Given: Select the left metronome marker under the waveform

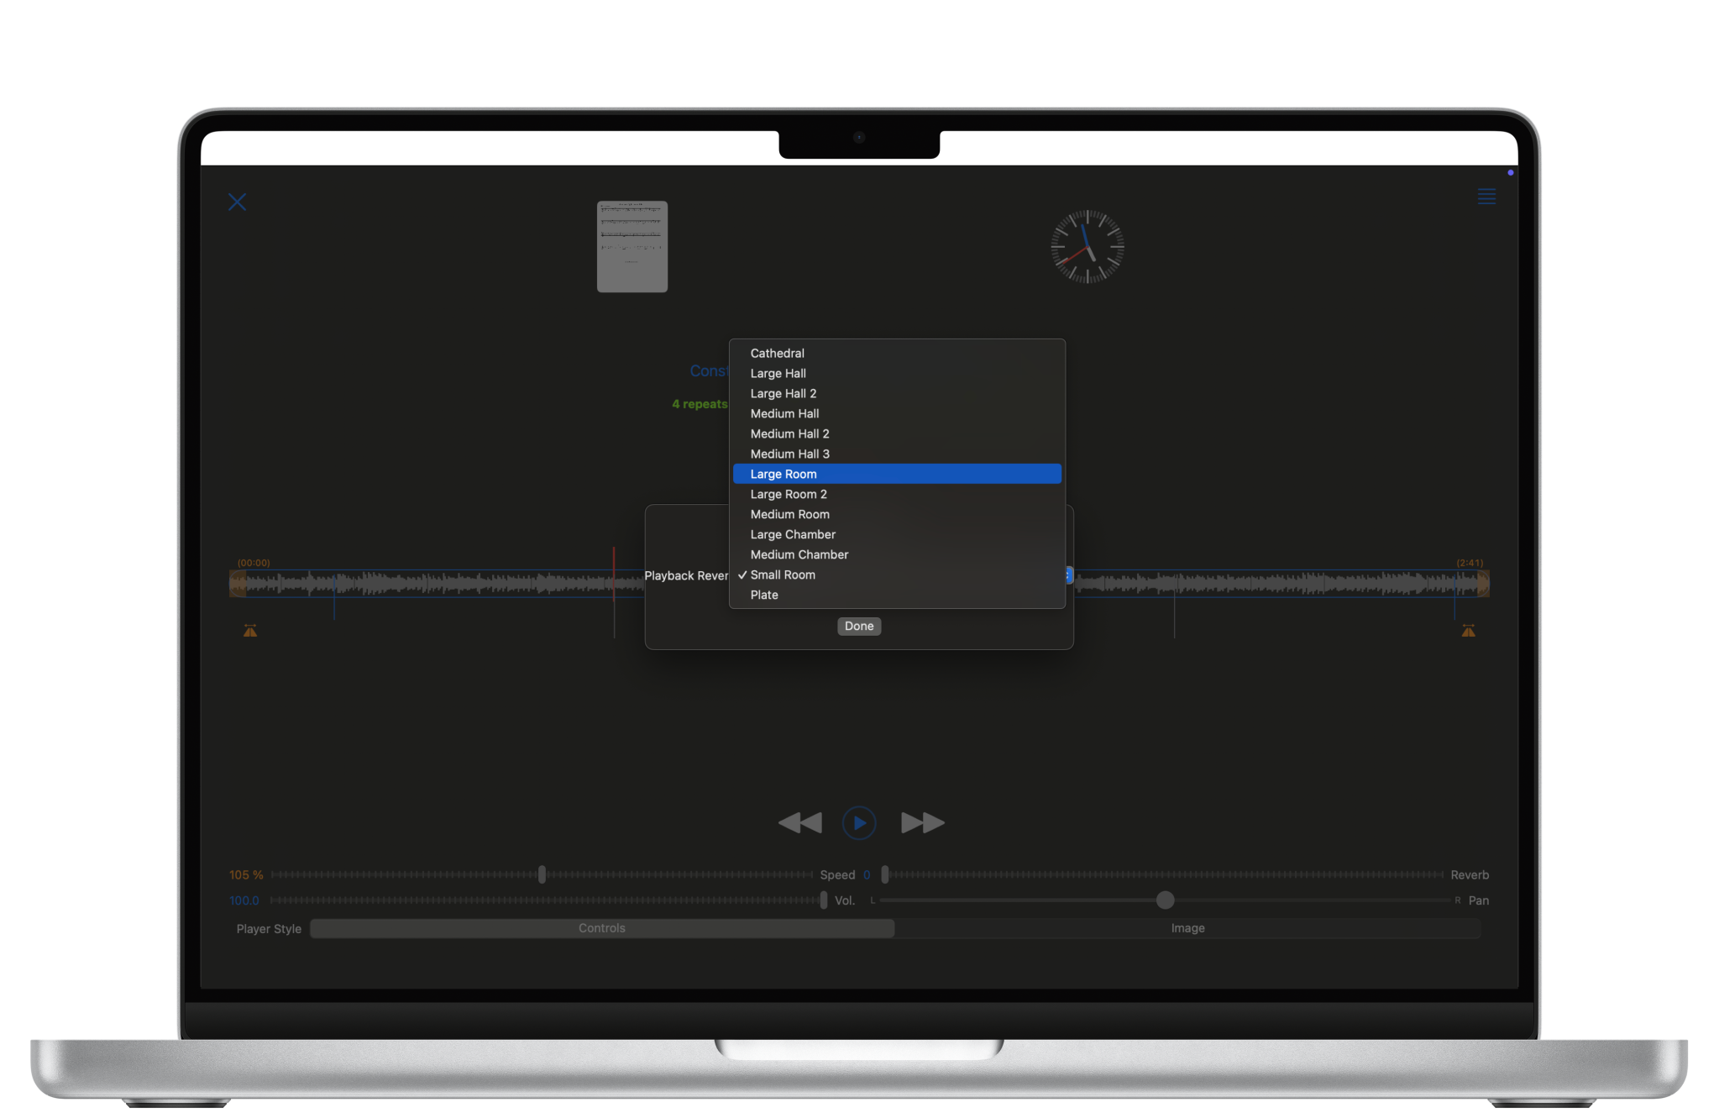Looking at the screenshot, I should click(249, 629).
